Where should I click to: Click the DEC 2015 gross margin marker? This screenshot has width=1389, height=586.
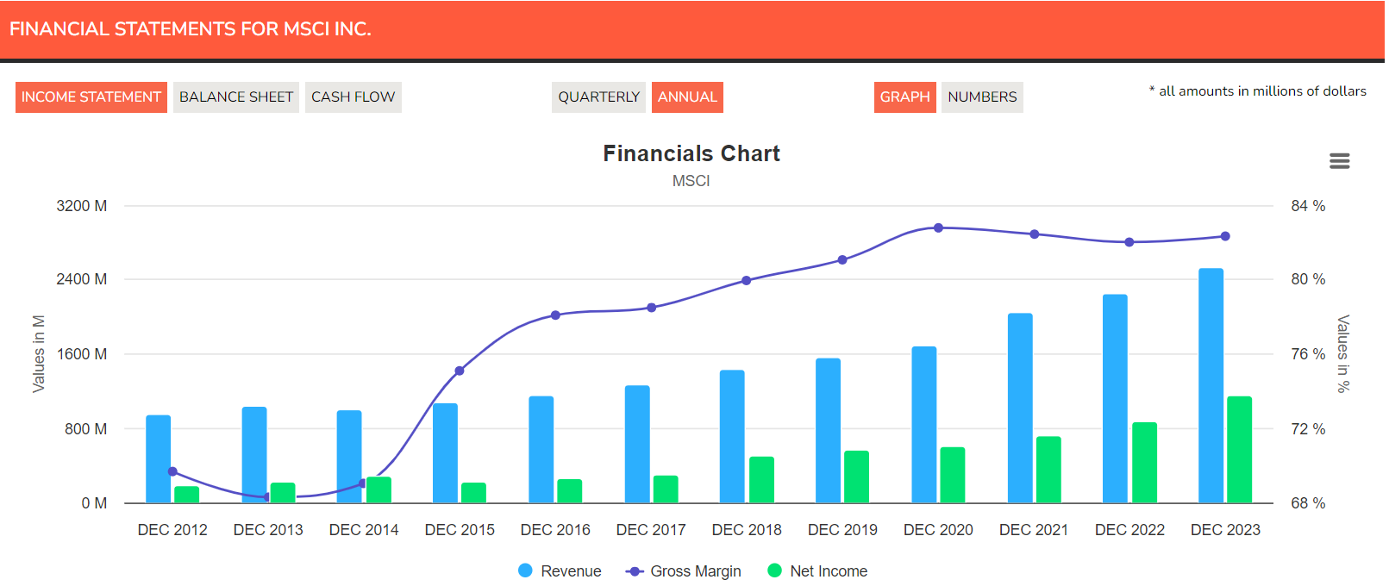pyautogui.click(x=460, y=371)
